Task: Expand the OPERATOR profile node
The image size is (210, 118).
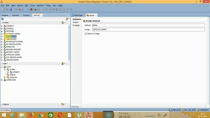Action: tap(2, 47)
